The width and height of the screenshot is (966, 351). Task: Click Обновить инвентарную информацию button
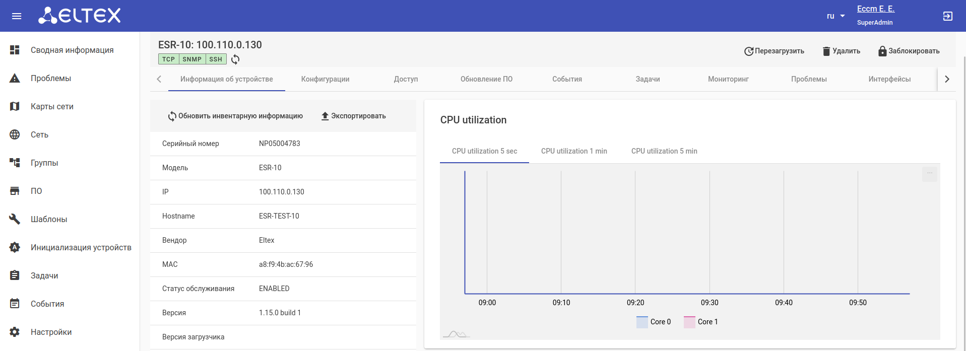pyautogui.click(x=235, y=116)
